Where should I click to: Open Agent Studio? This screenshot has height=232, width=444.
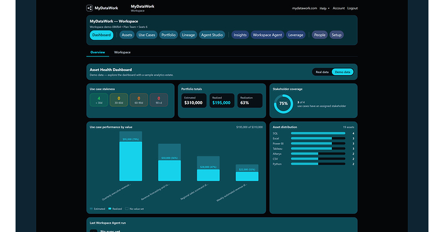(x=212, y=35)
